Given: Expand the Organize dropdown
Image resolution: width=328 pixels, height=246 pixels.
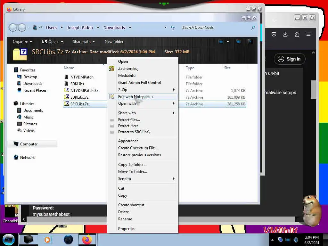Looking at the screenshot, I should click(x=22, y=42).
